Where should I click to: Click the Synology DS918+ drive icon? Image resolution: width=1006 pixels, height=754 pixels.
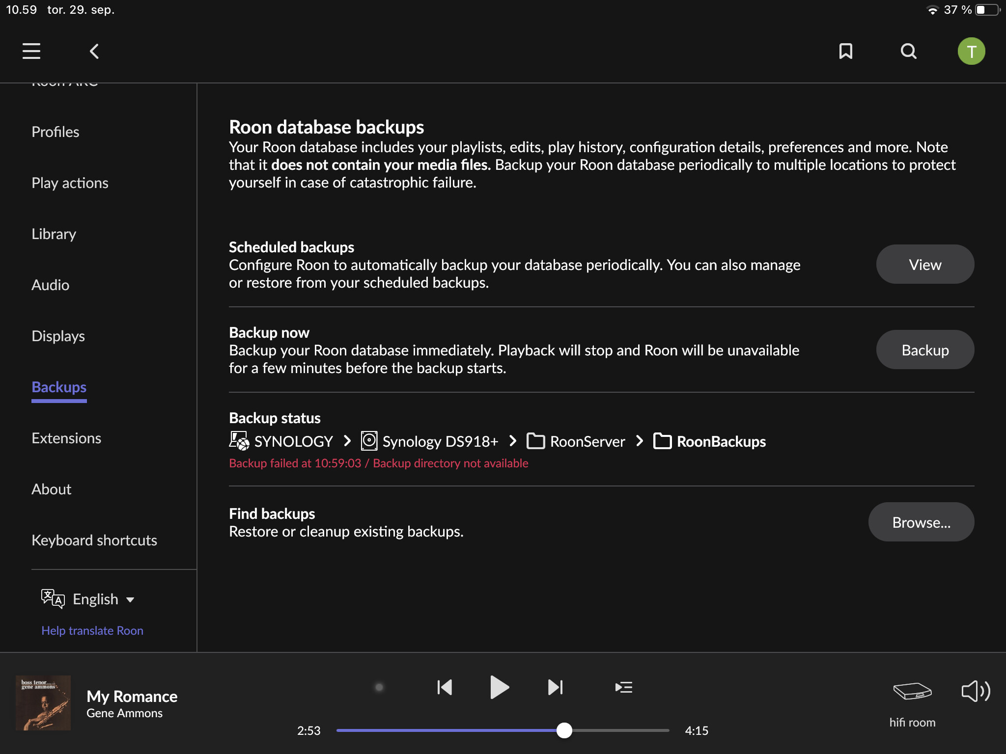click(369, 441)
